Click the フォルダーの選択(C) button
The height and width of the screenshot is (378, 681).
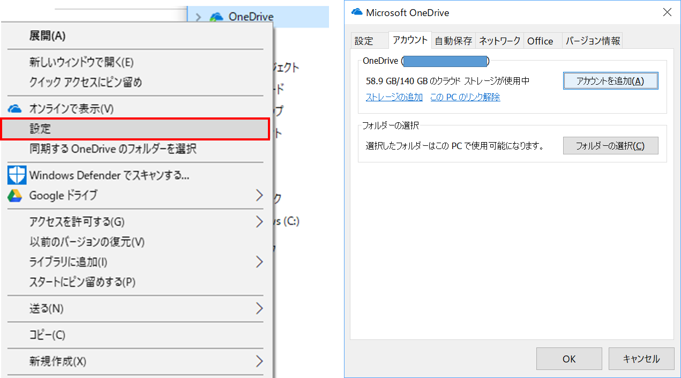coord(610,146)
